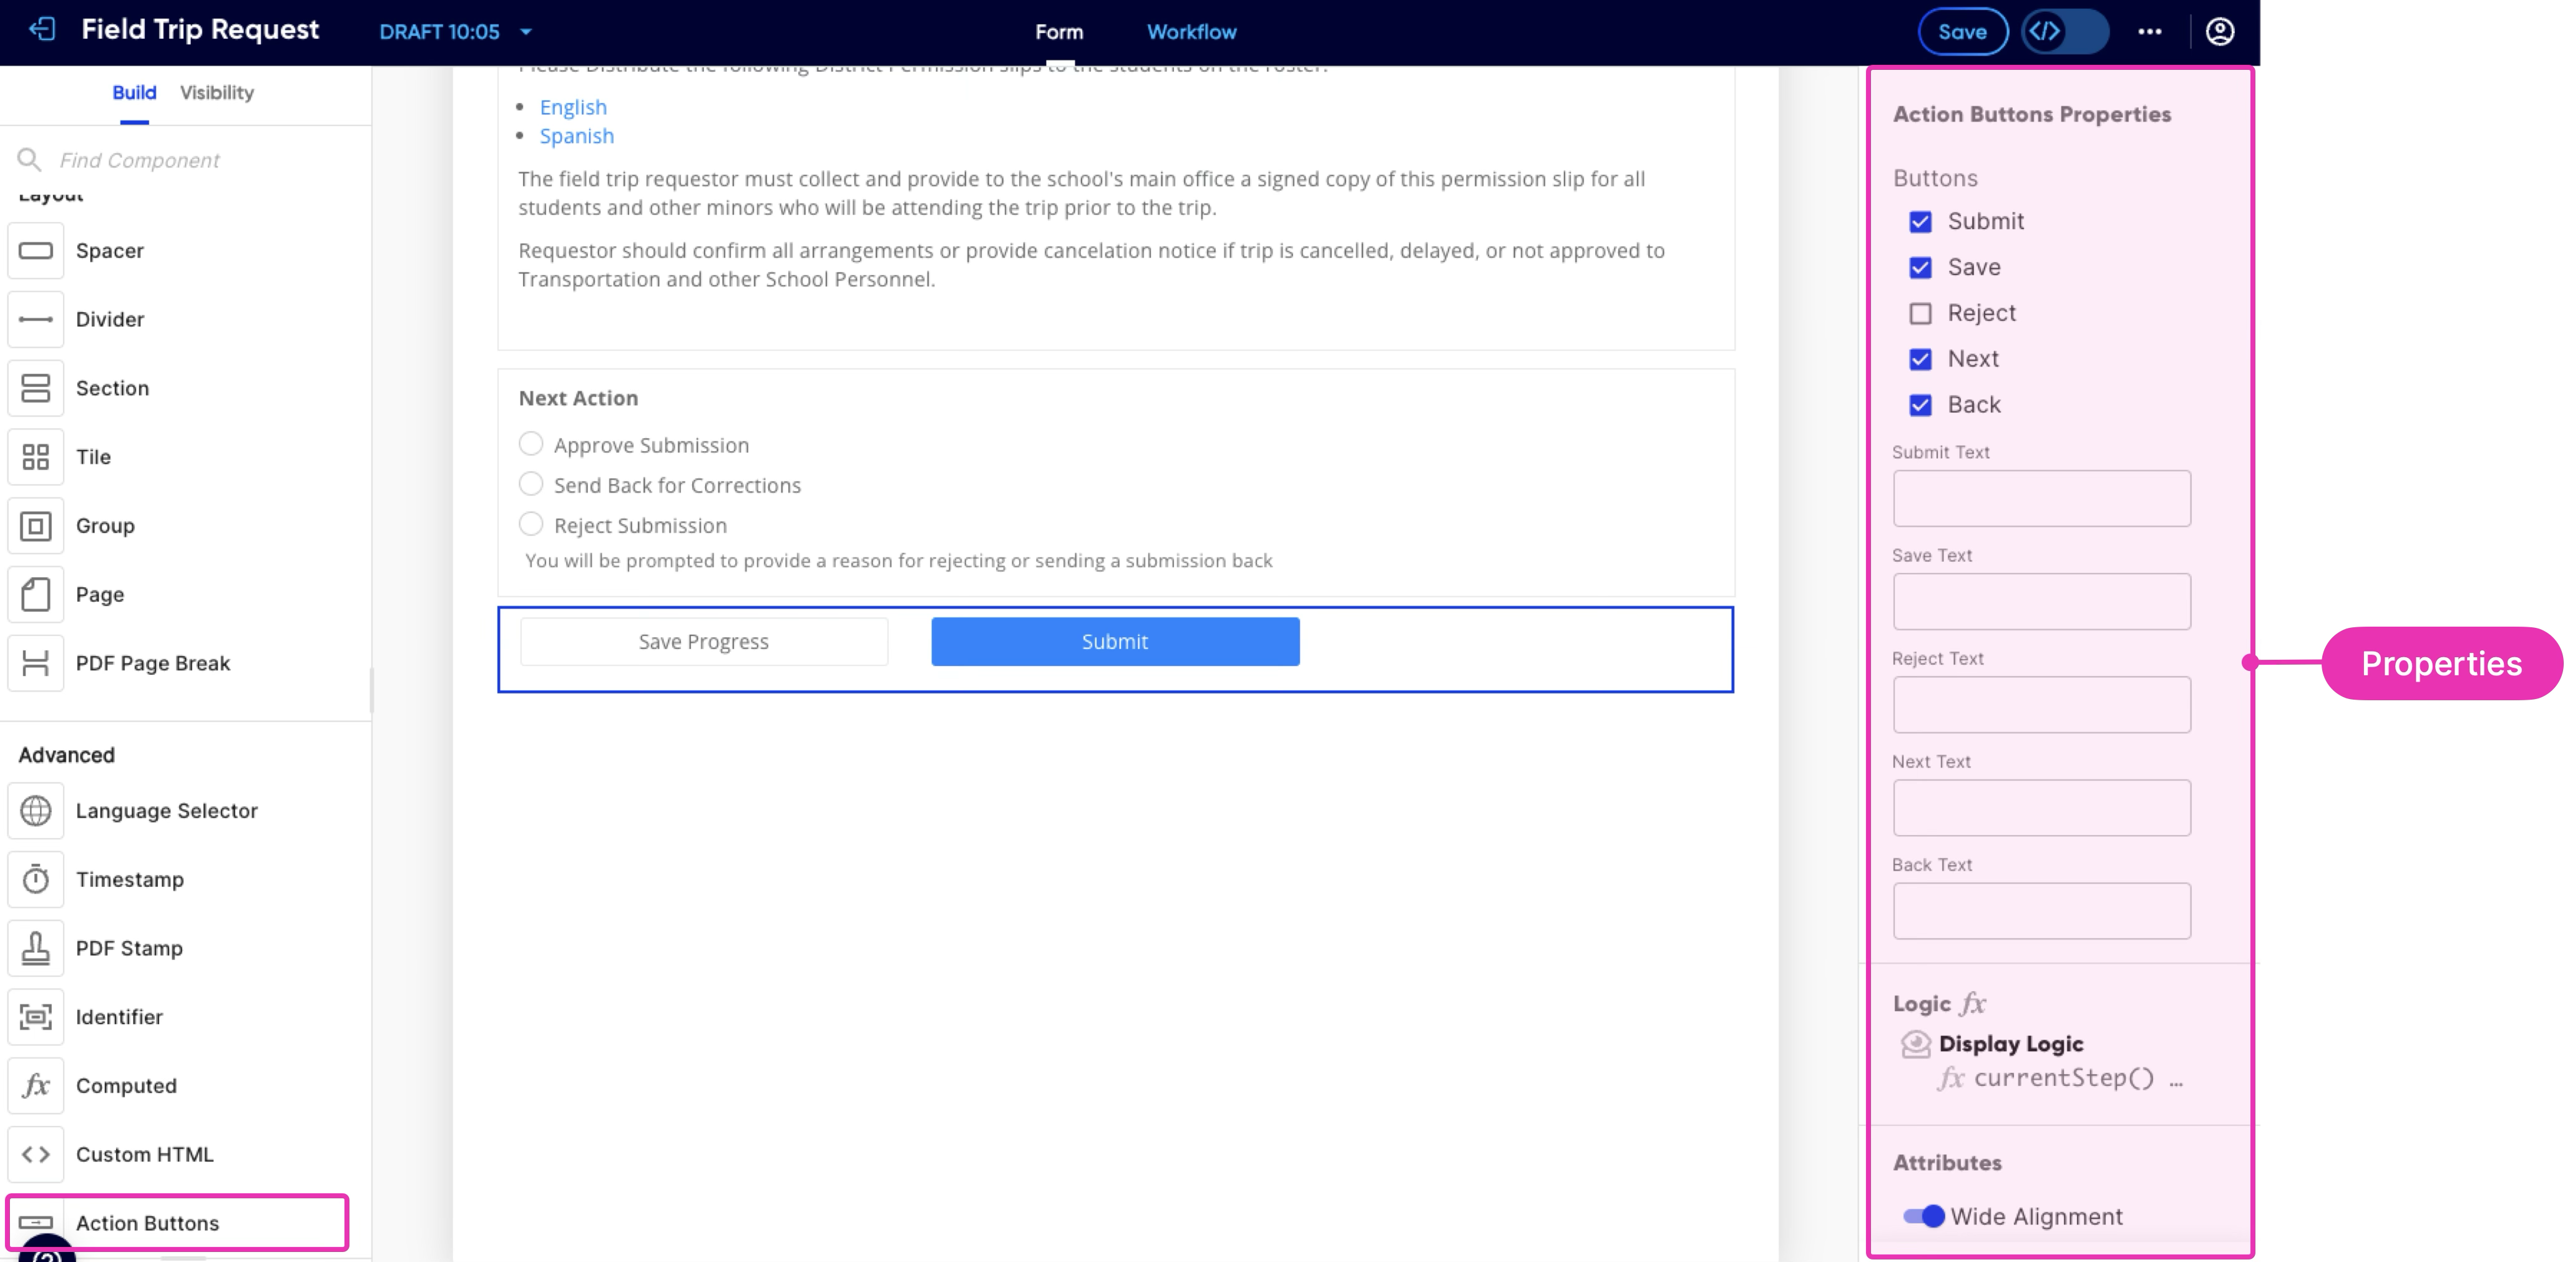Viewport: 2565px width, 1262px height.
Task: Switch to the Workflow tab
Action: click(1191, 32)
